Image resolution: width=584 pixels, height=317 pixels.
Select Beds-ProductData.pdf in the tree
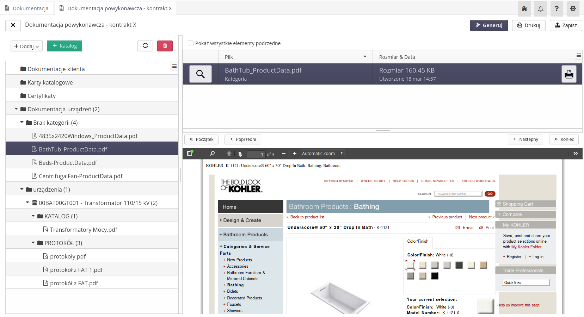tap(68, 163)
